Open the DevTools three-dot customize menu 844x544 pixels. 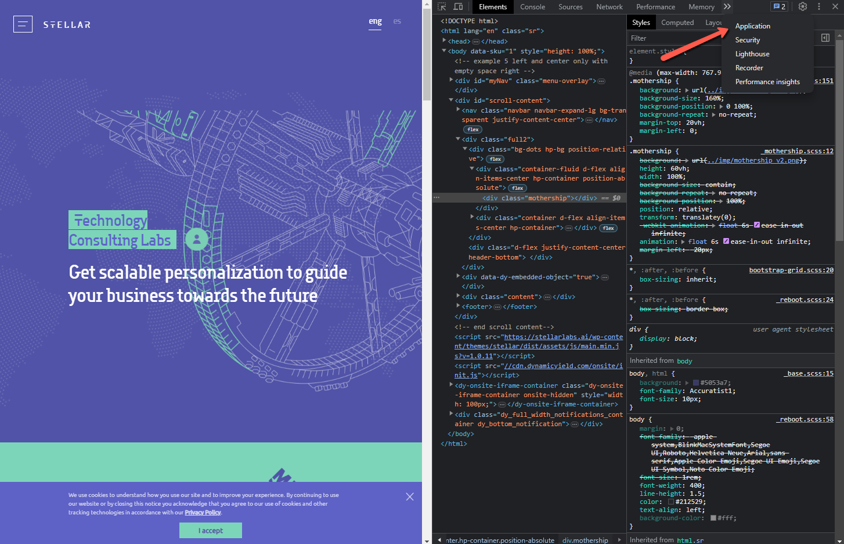pyautogui.click(x=819, y=7)
